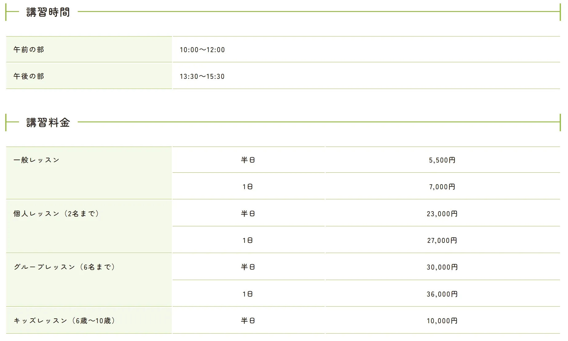The height and width of the screenshot is (341, 568).
Task: Select the 午後の部 row label
Action: click(29, 76)
